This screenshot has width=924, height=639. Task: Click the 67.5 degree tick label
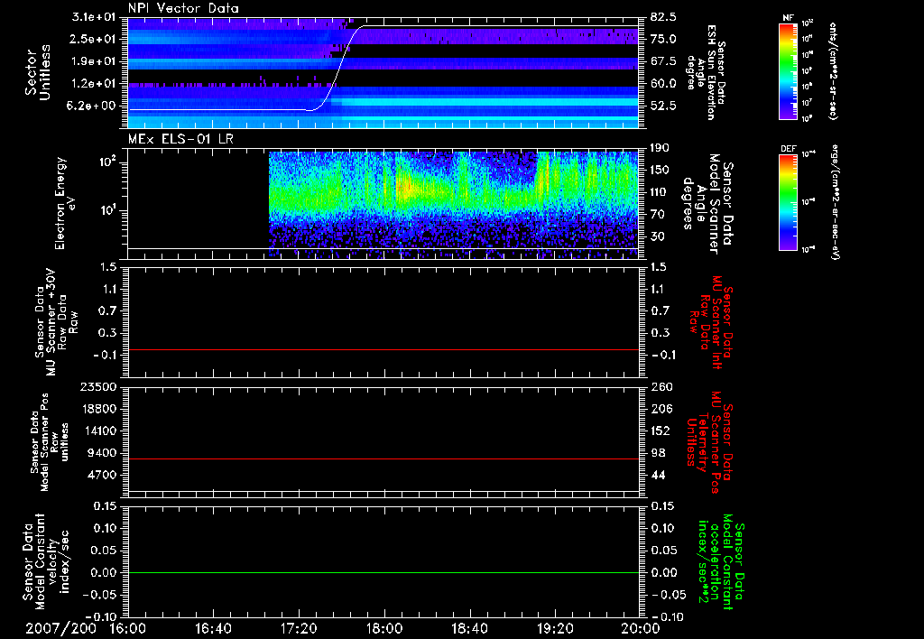(663, 61)
